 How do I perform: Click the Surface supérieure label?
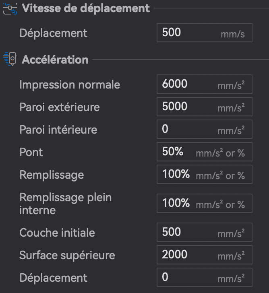[67, 256]
